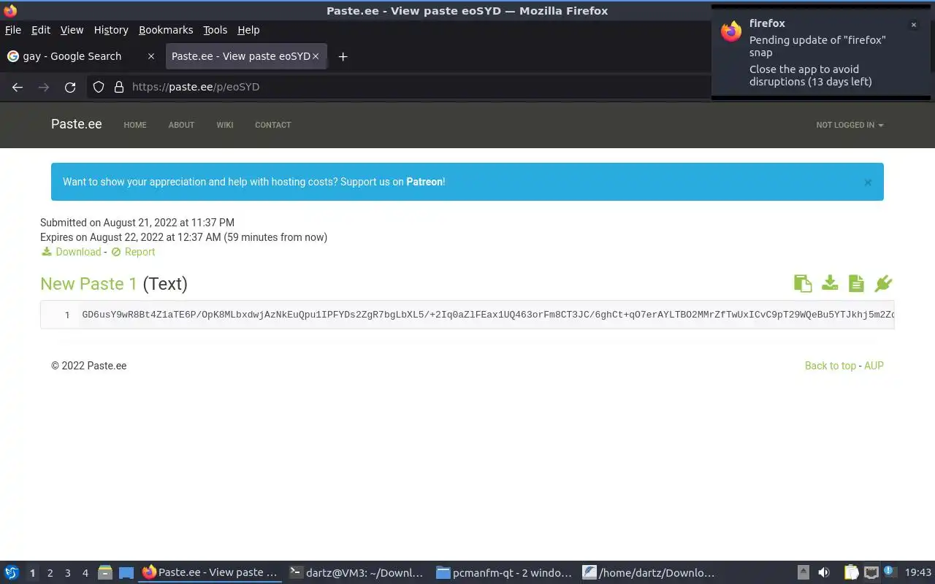This screenshot has width=935, height=584.
Task: Expand the NOT LOGGED IN dropdown
Action: 850,125
